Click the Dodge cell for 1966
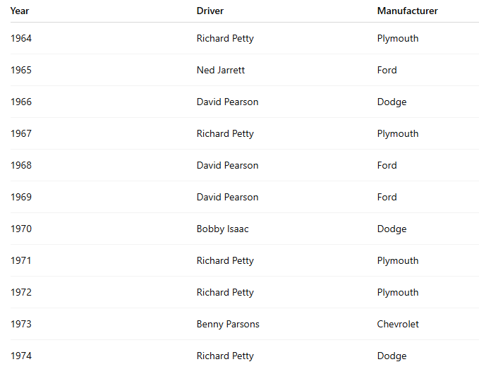This screenshot has width=479, height=381. 392,102
